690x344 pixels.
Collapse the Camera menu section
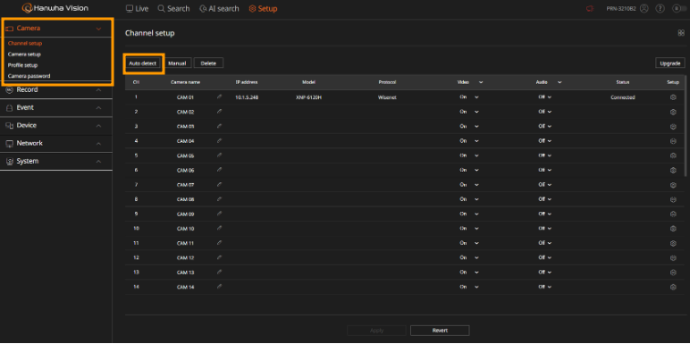click(x=98, y=29)
